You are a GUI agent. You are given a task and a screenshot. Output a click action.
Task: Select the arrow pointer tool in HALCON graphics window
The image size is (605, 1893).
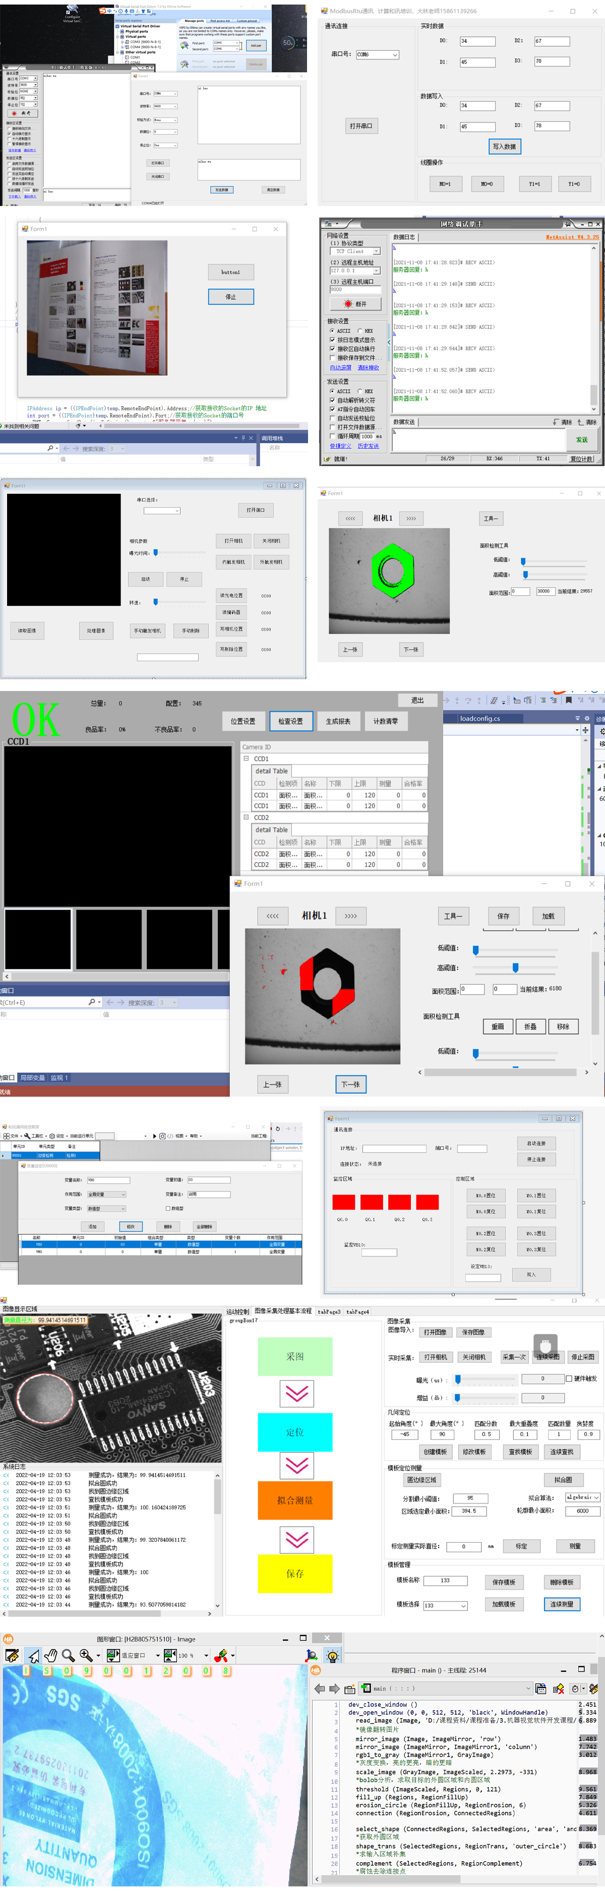click(34, 1656)
